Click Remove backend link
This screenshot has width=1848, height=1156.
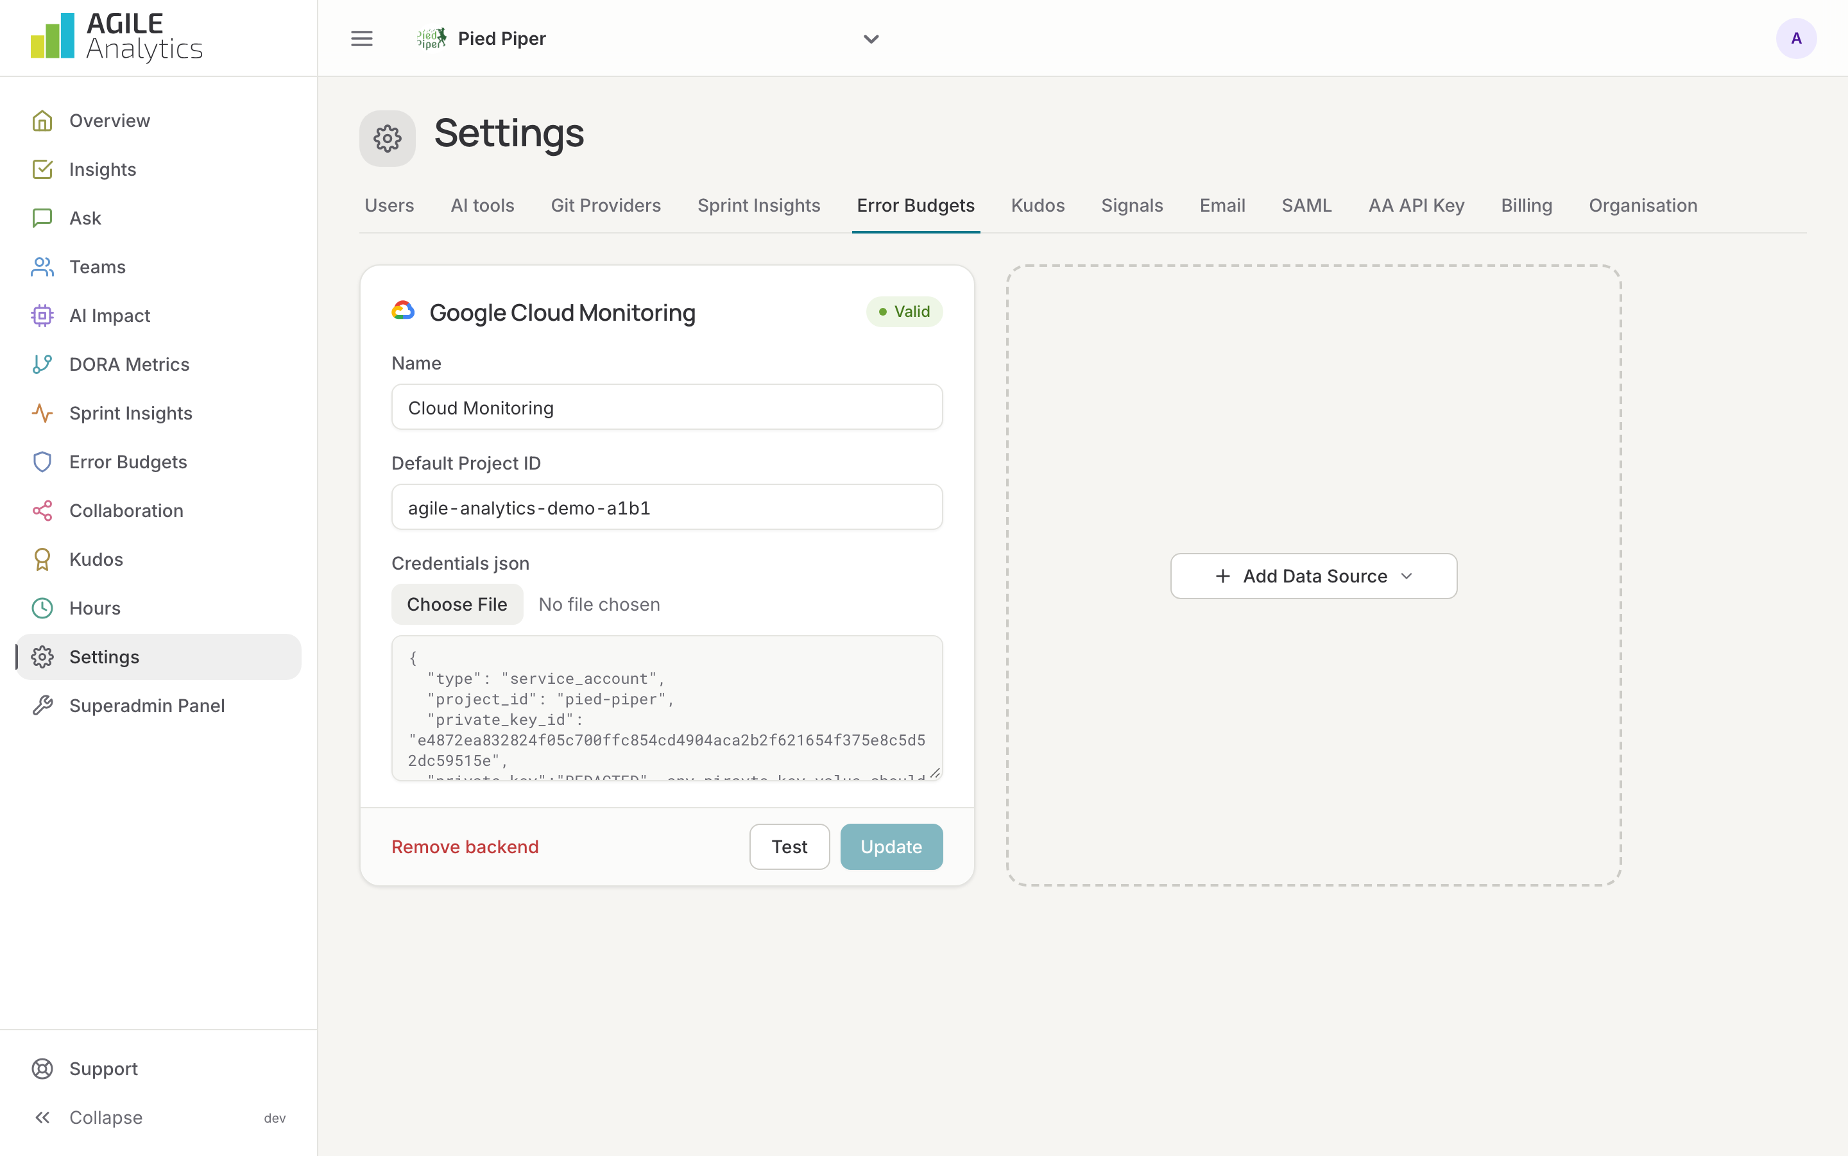click(x=465, y=847)
